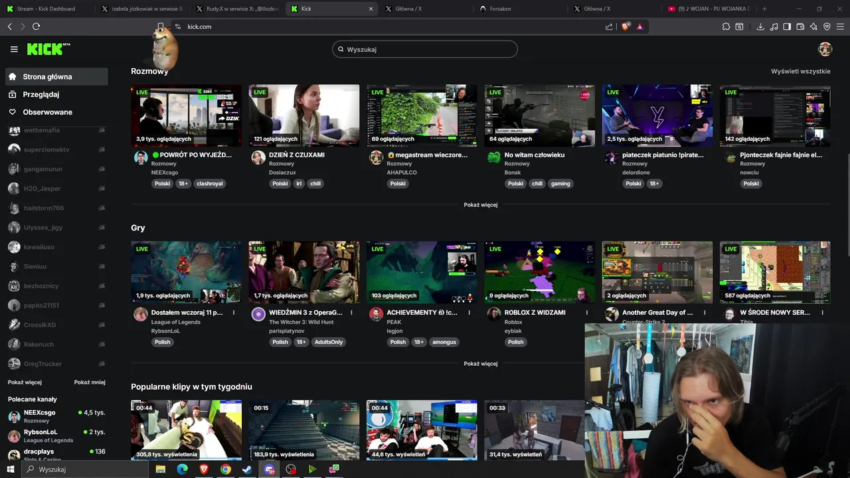Click the Wyszukaj search field on Kick
Image resolution: width=850 pixels, height=478 pixels.
pyautogui.click(x=425, y=49)
